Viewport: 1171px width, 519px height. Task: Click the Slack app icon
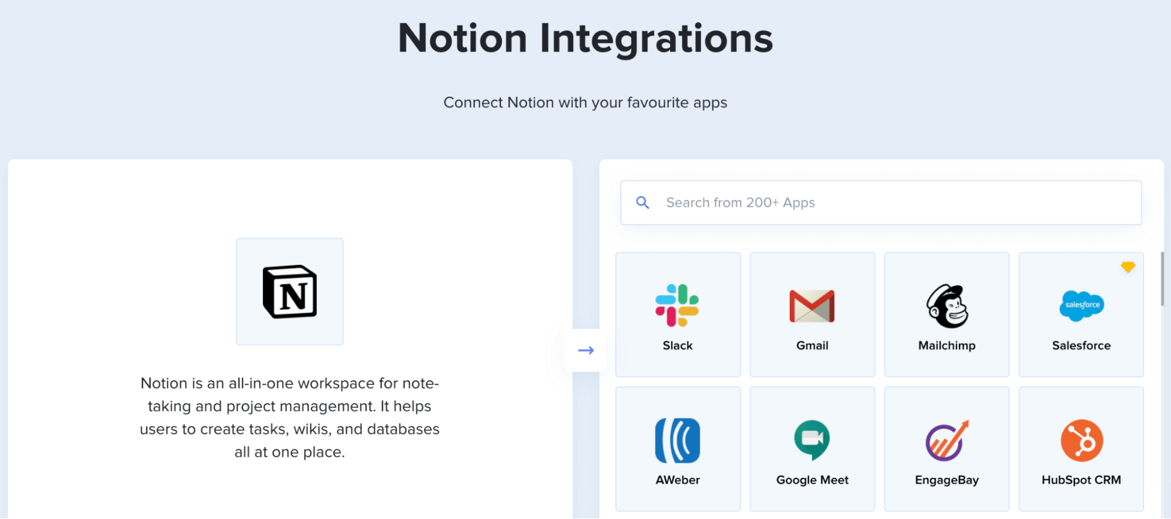click(x=677, y=305)
